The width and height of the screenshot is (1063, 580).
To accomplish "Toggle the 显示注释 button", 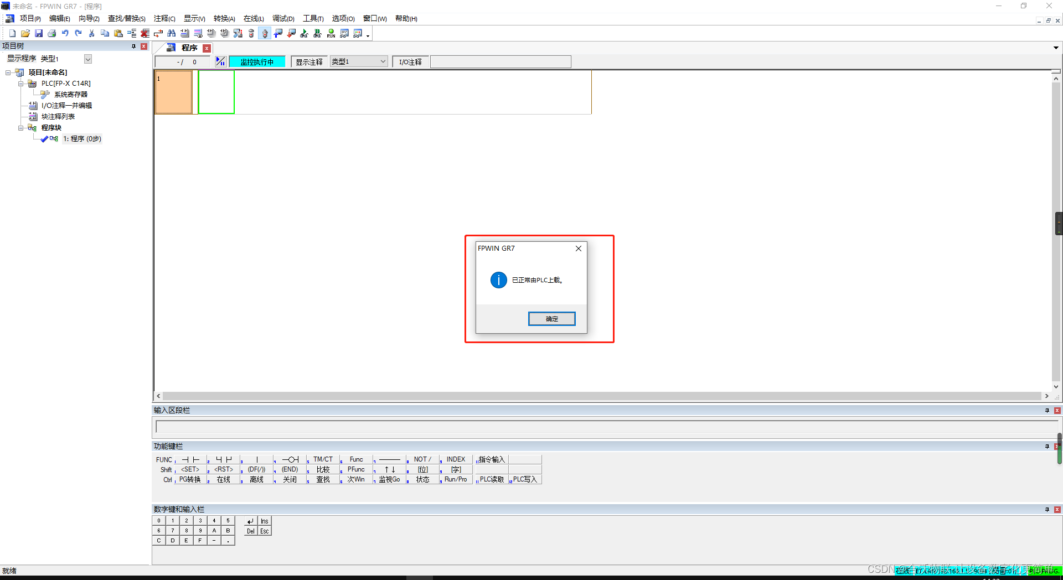I will pyautogui.click(x=309, y=62).
